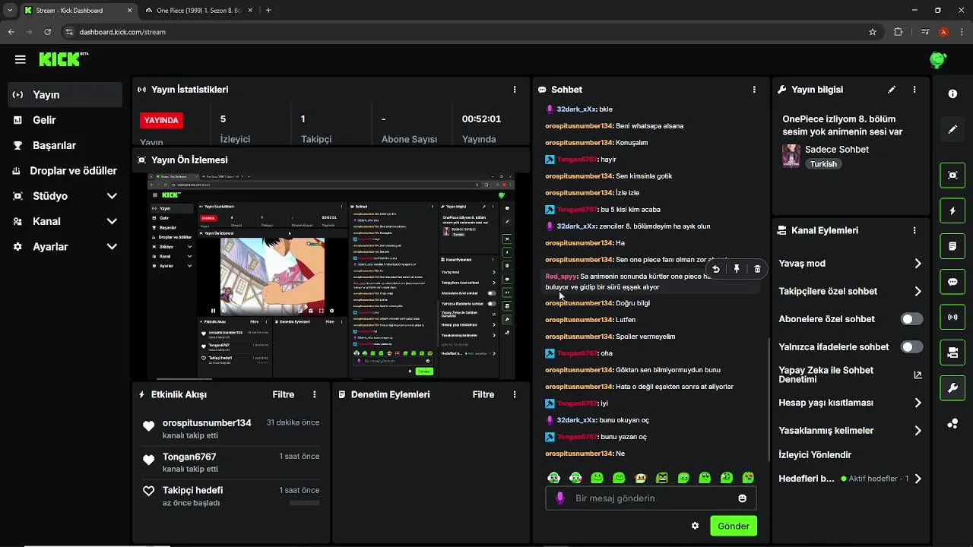
Task: Reload the page with browser refresh
Action: (x=48, y=32)
